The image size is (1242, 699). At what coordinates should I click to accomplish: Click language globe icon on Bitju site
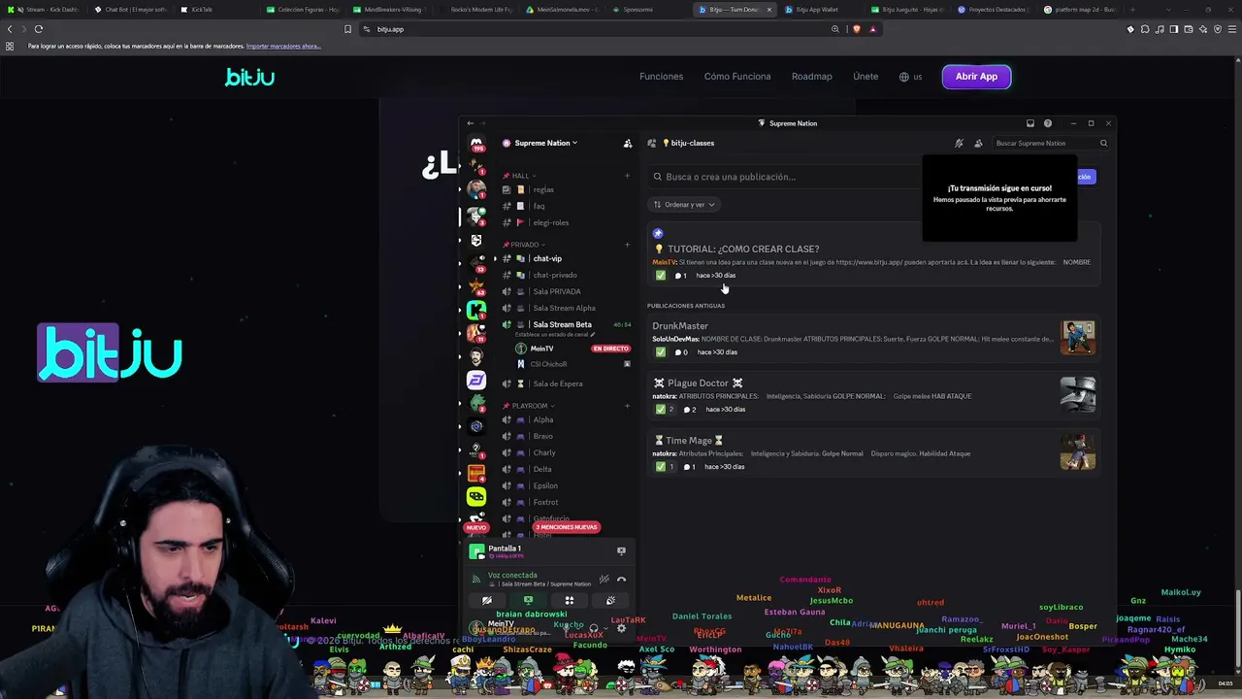coord(904,77)
